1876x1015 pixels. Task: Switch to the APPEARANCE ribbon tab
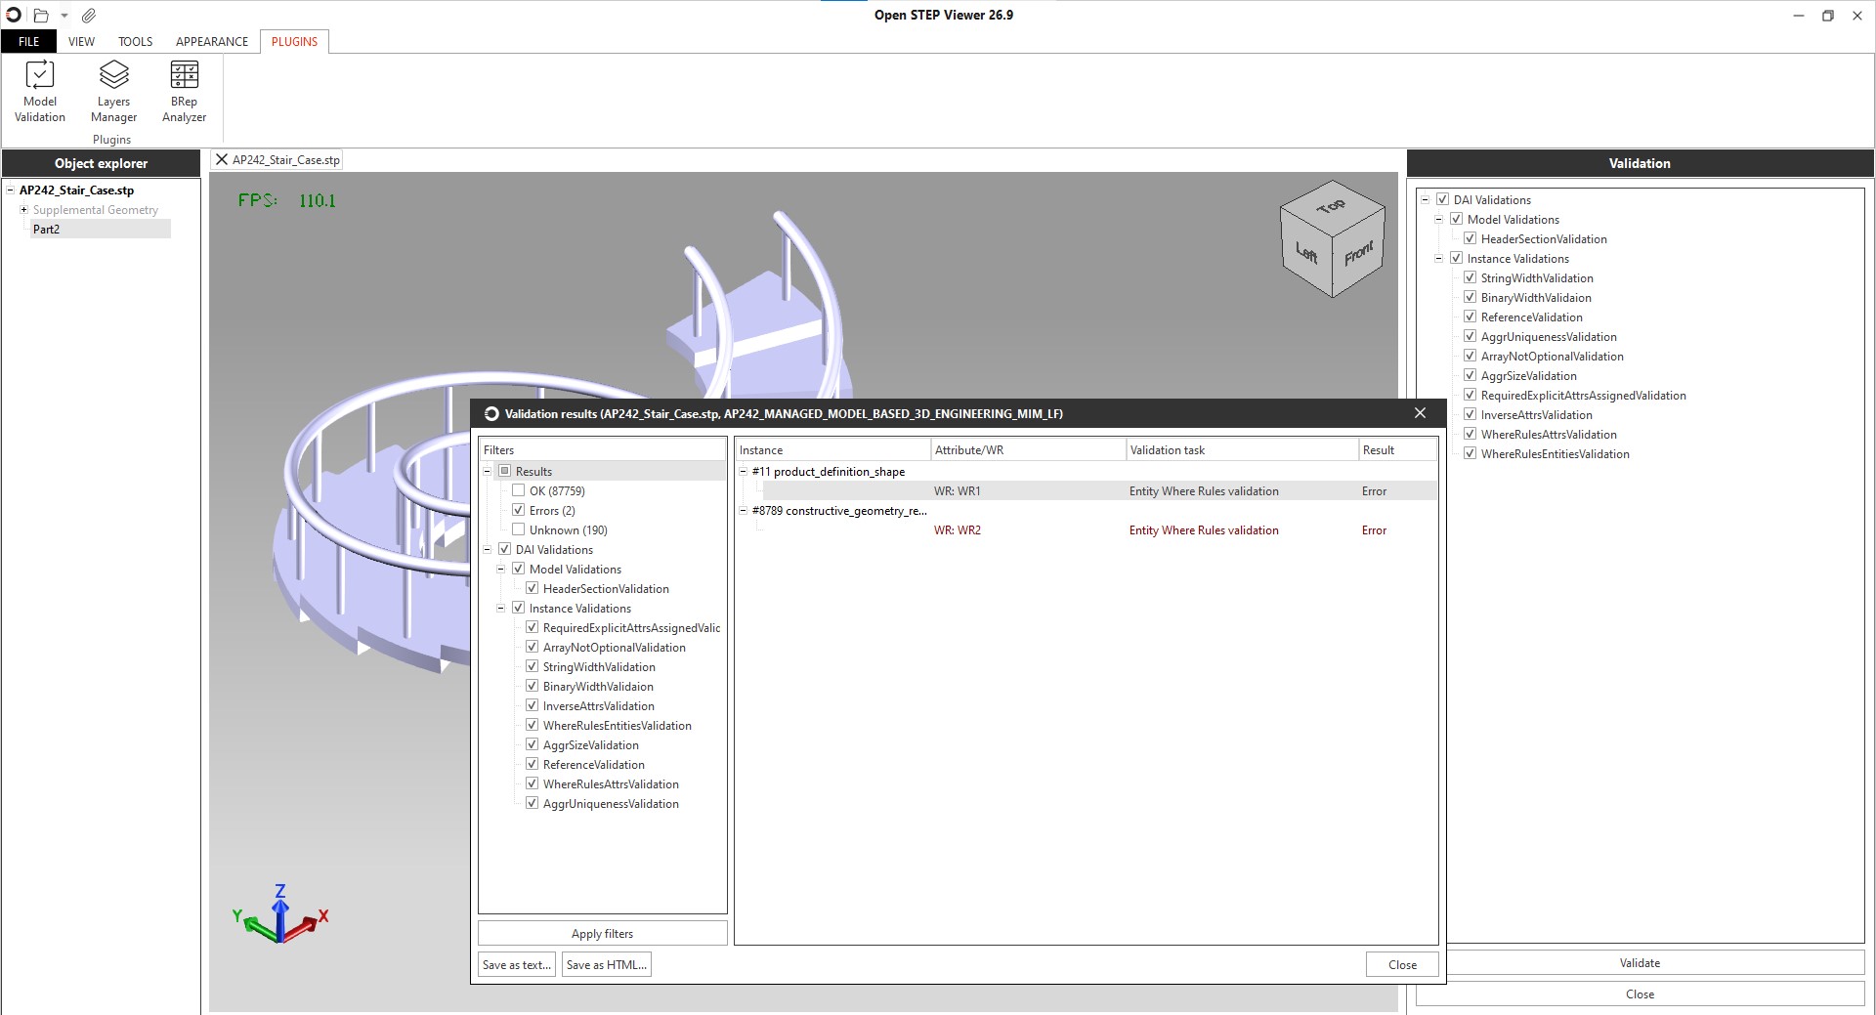(211, 42)
